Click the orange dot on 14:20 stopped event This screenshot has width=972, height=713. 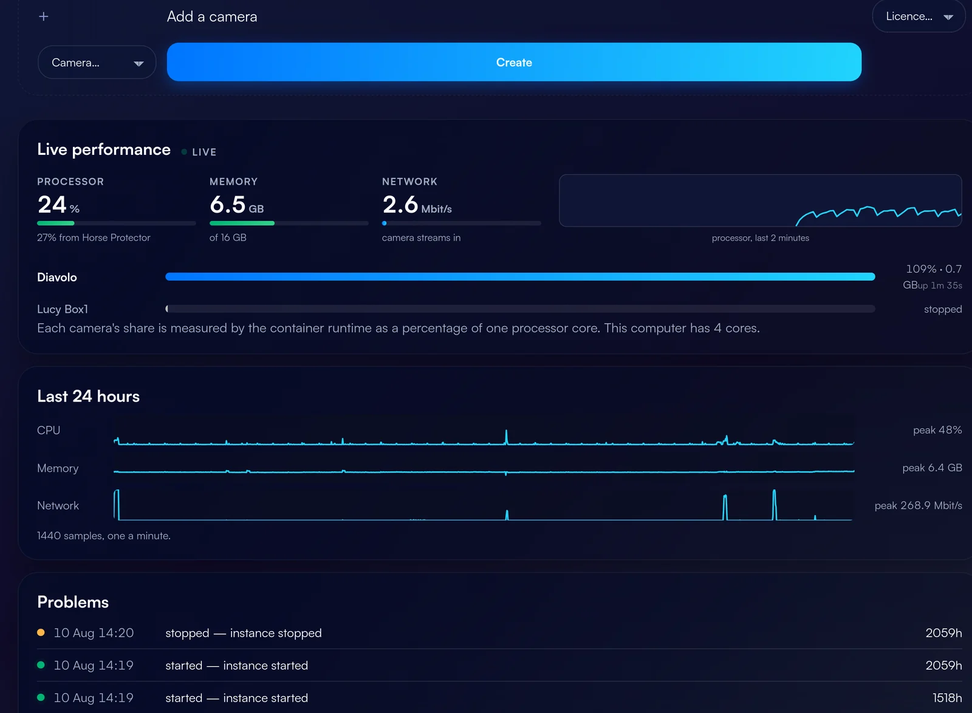pyautogui.click(x=41, y=632)
